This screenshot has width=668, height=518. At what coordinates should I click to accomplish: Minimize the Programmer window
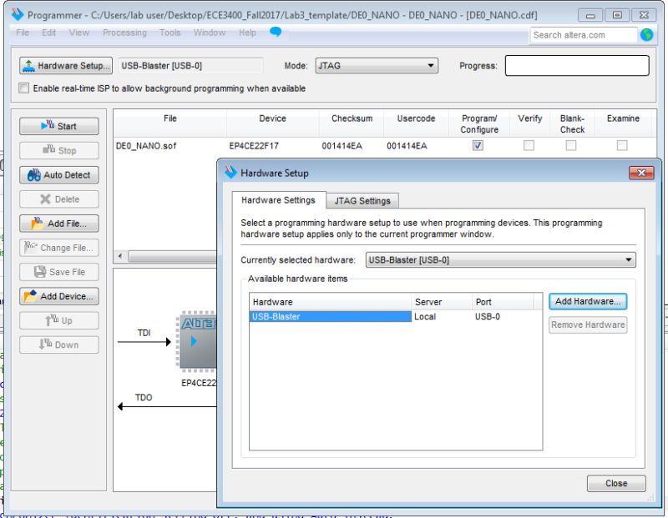click(x=590, y=15)
